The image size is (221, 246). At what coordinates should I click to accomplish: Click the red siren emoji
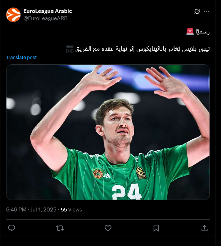pos(190,32)
